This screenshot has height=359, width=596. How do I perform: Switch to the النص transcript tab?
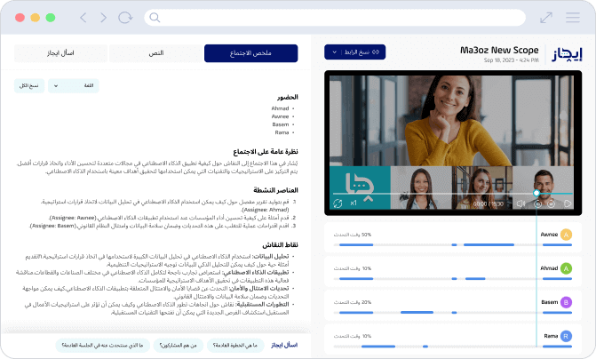155,53
